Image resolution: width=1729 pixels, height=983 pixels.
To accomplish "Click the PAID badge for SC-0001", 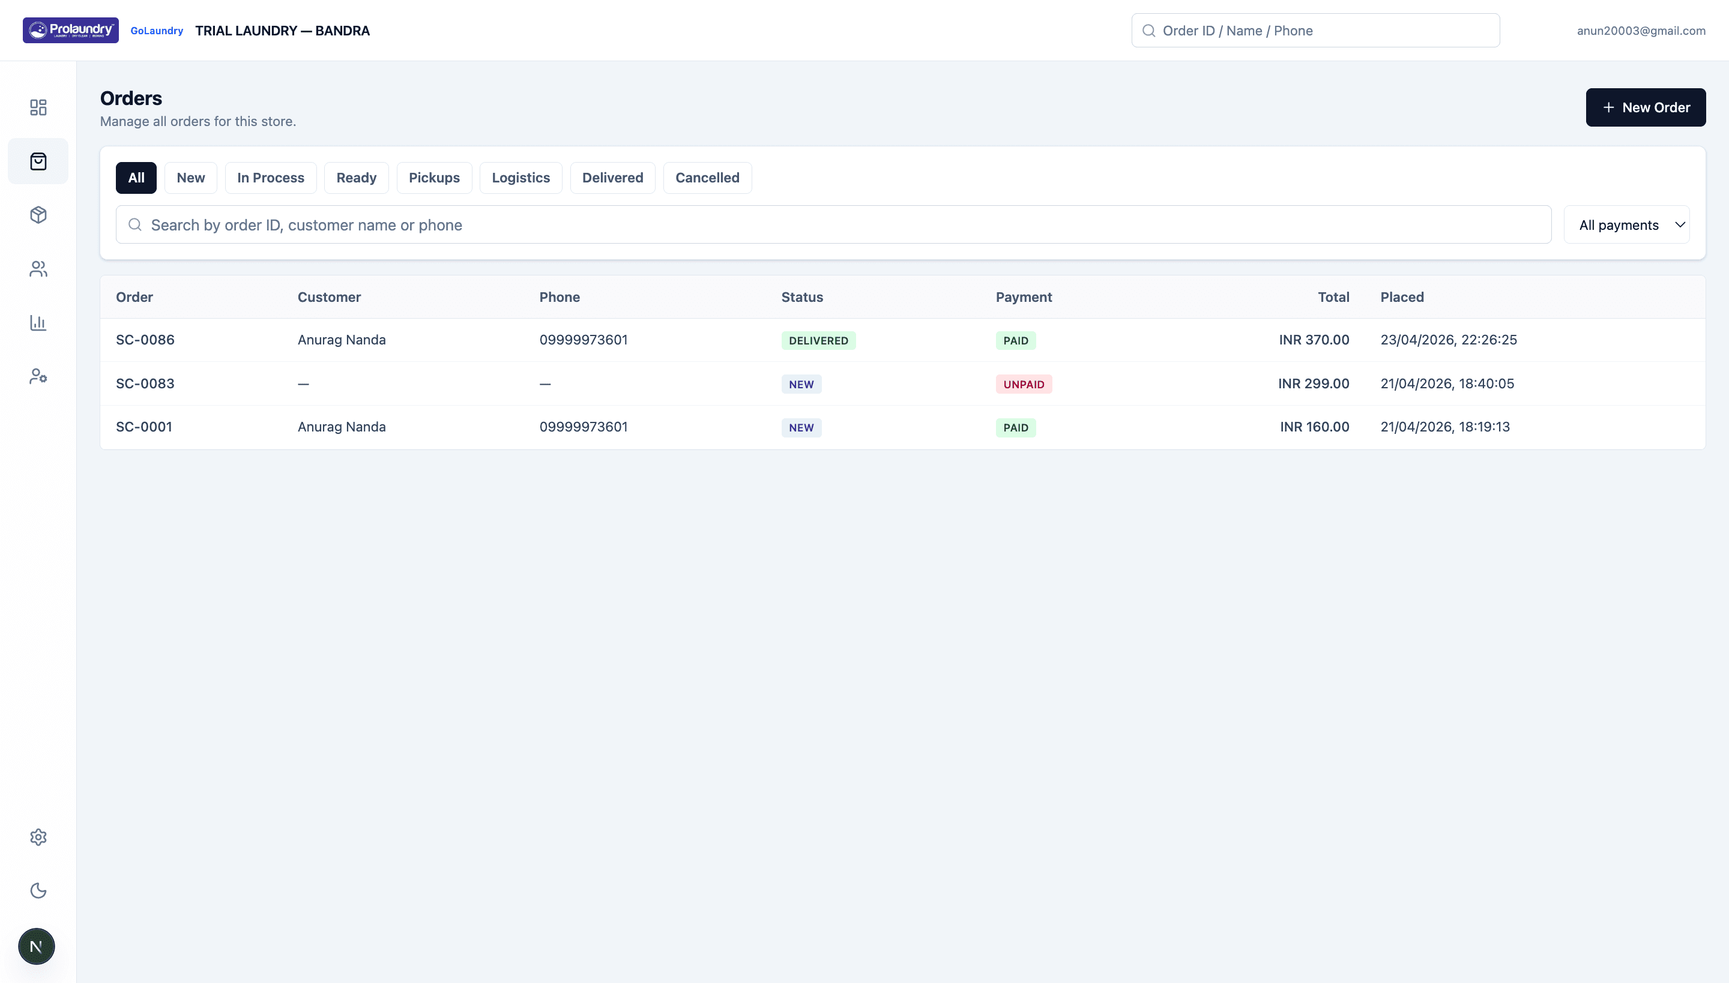I will (1016, 427).
